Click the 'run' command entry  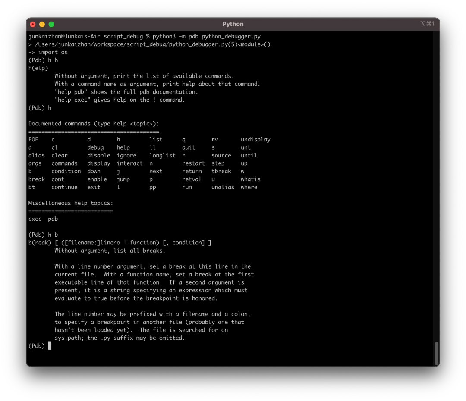187,187
